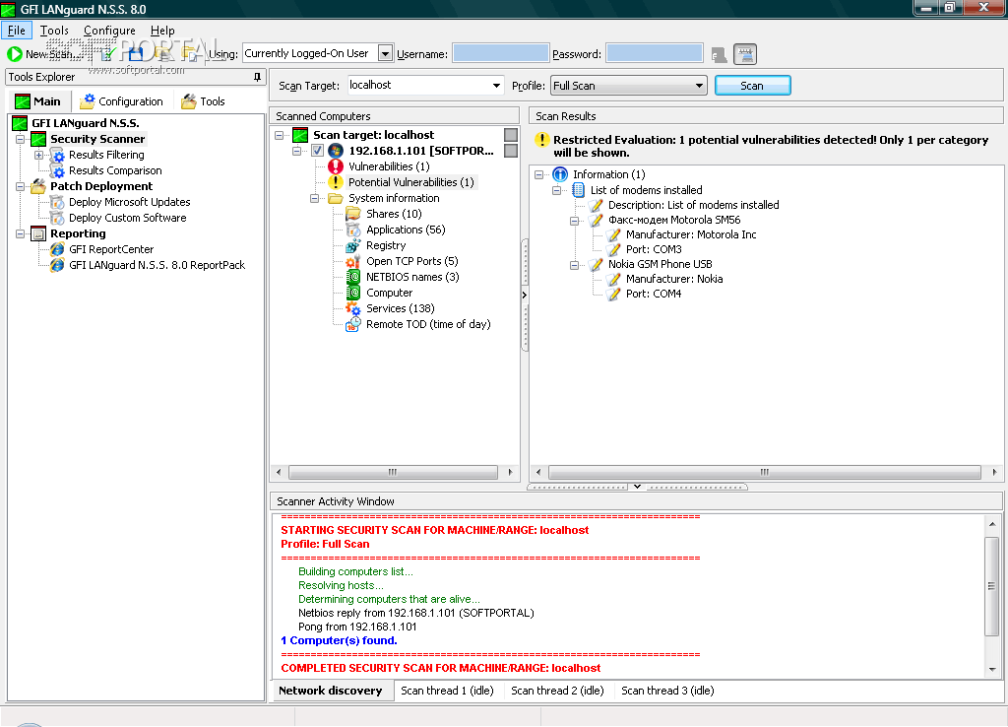This screenshot has width=1008, height=727.
Task: Click the Password input field
Action: (x=655, y=53)
